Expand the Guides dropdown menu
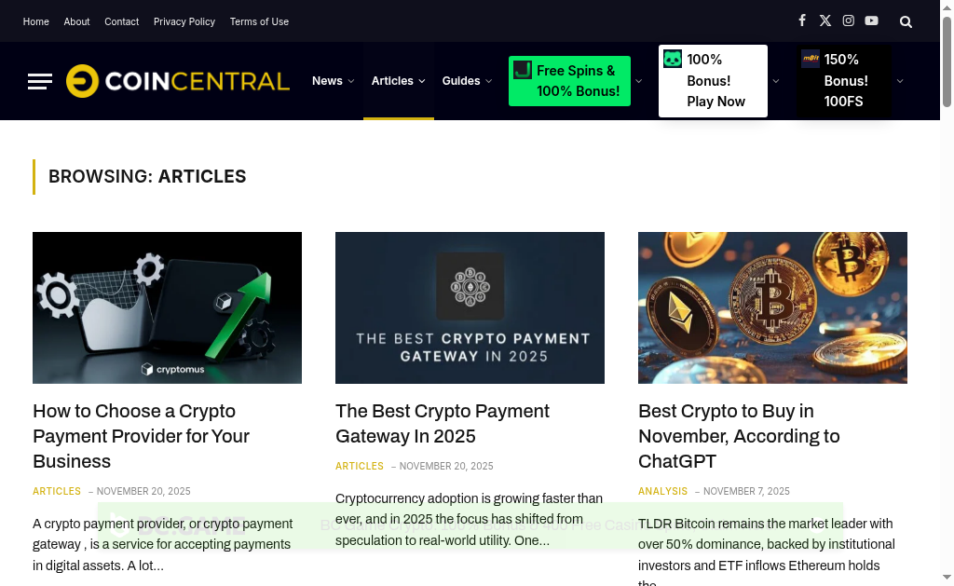Image resolution: width=954 pixels, height=586 pixels. (467, 81)
